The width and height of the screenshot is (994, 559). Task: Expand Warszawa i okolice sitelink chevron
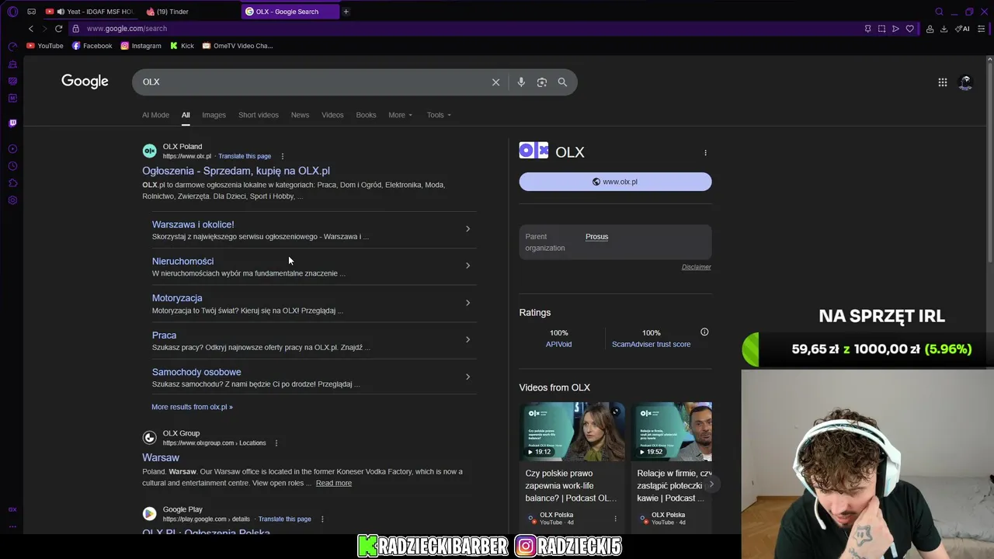[x=467, y=229]
